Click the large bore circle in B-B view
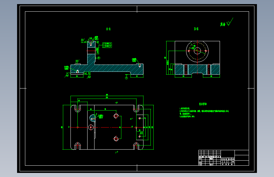Viewport: 274px width, 177px height. [197, 51]
